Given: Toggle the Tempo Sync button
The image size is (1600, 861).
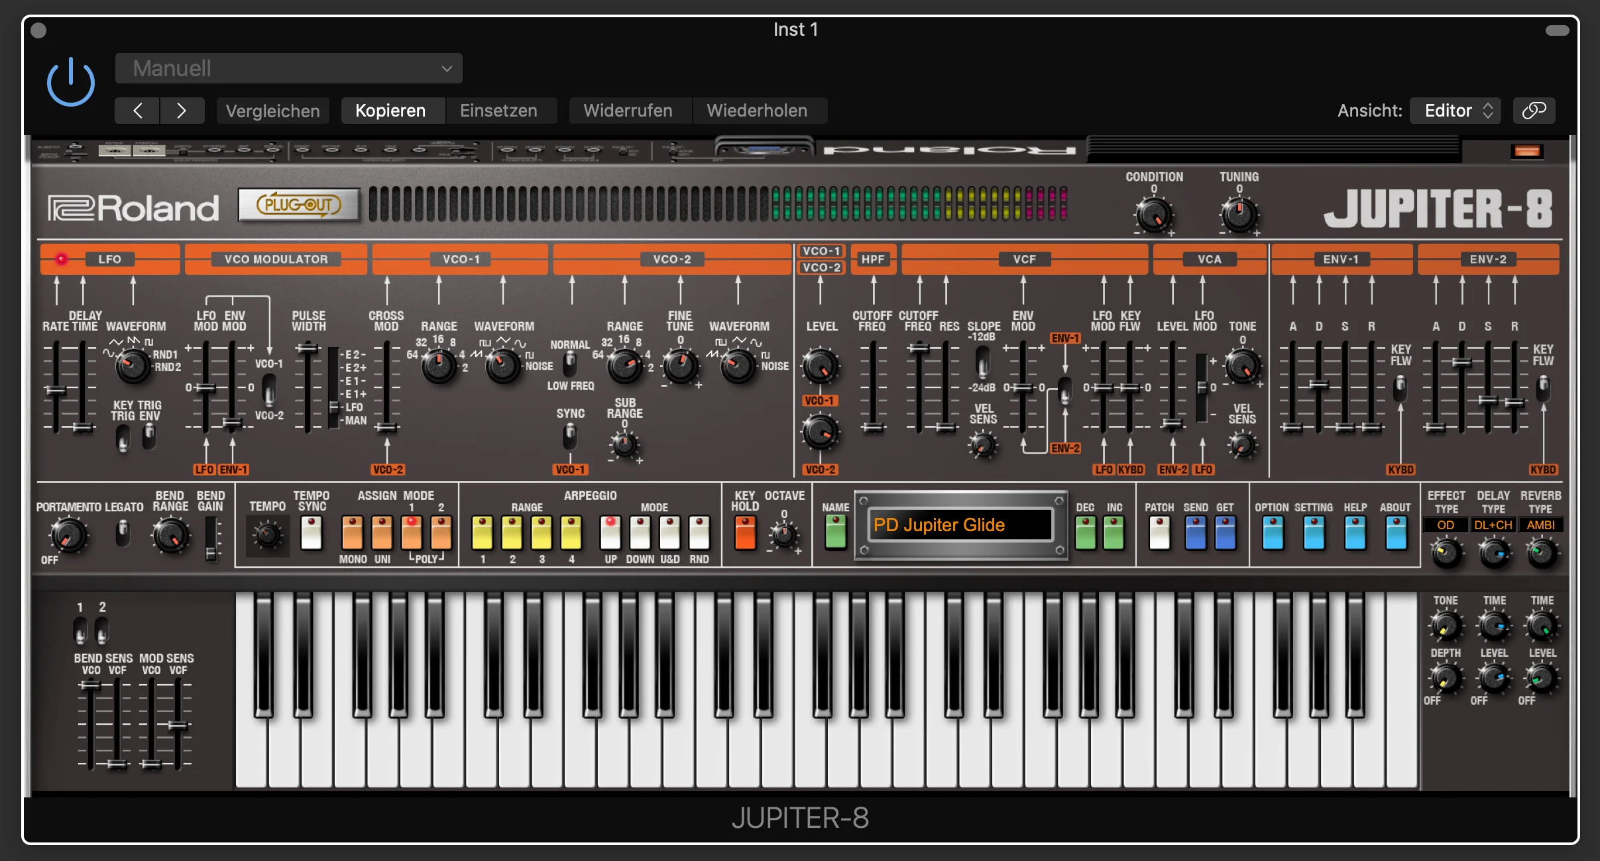Looking at the screenshot, I should (x=311, y=532).
